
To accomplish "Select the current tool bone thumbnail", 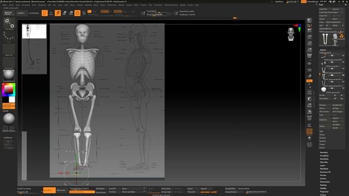I will [x=325, y=39].
